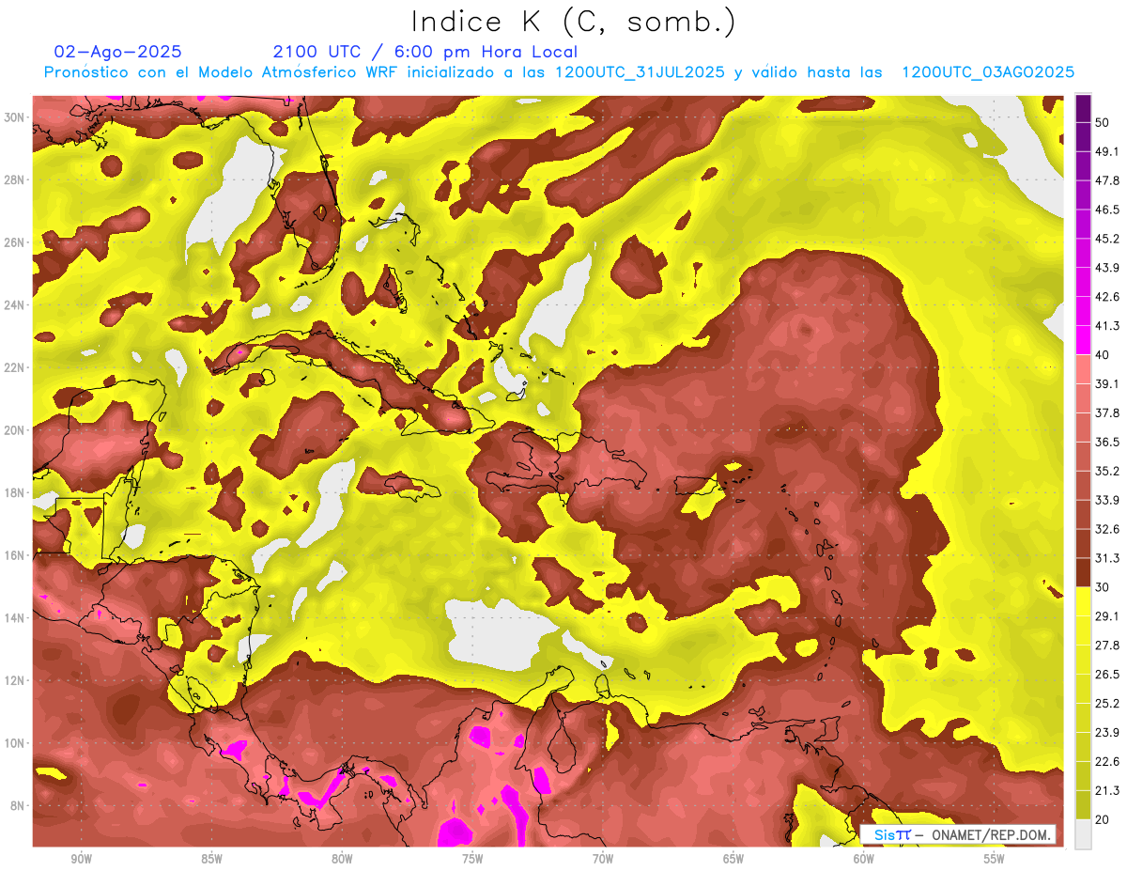Click the colorbar label '39.1'

(x=1107, y=383)
